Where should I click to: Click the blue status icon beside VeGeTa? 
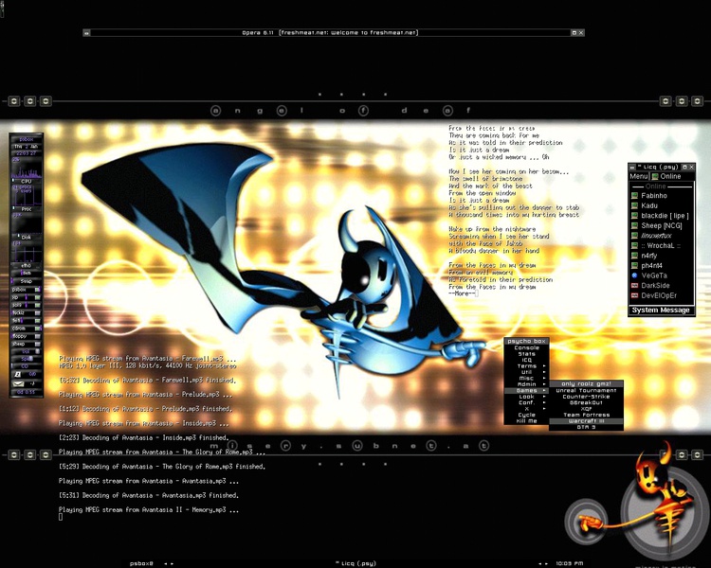tap(635, 275)
